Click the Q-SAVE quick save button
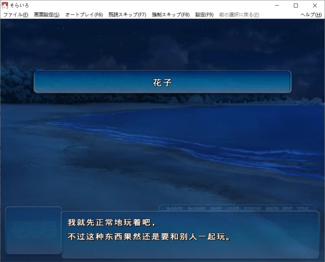This screenshot has width=325, height=262. (x=175, y=208)
